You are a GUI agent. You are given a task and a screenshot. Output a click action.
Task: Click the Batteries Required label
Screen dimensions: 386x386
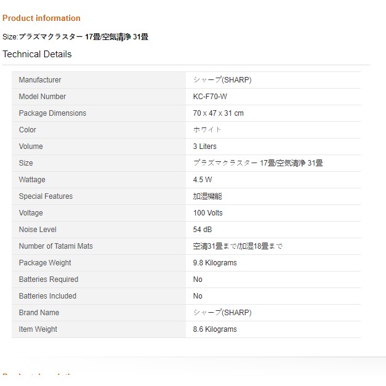coord(49,279)
